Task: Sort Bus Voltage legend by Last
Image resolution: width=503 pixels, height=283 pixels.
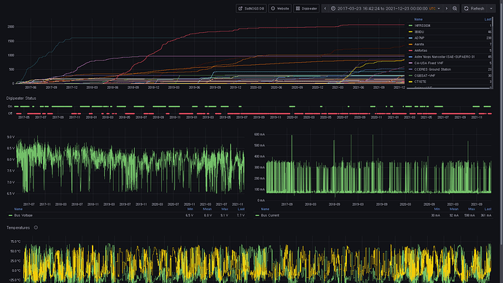Action: tap(241, 209)
